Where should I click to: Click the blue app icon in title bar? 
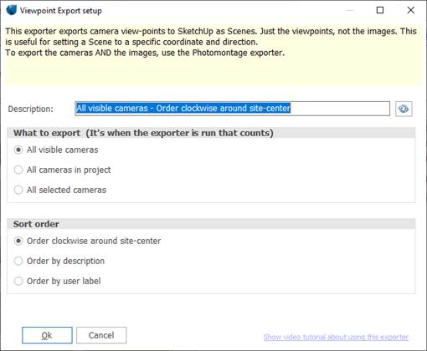click(11, 10)
